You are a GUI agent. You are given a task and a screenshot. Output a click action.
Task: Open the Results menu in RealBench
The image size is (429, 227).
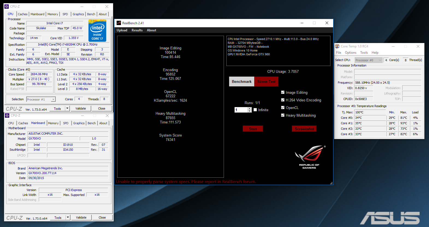(137, 30)
